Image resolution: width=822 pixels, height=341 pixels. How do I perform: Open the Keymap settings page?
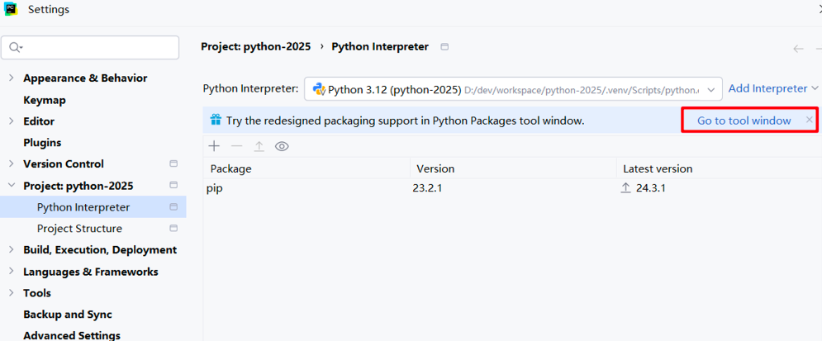pos(45,100)
